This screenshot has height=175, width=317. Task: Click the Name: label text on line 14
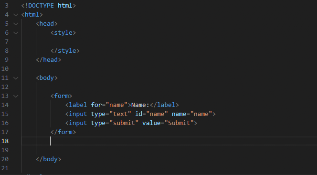tap(140, 105)
